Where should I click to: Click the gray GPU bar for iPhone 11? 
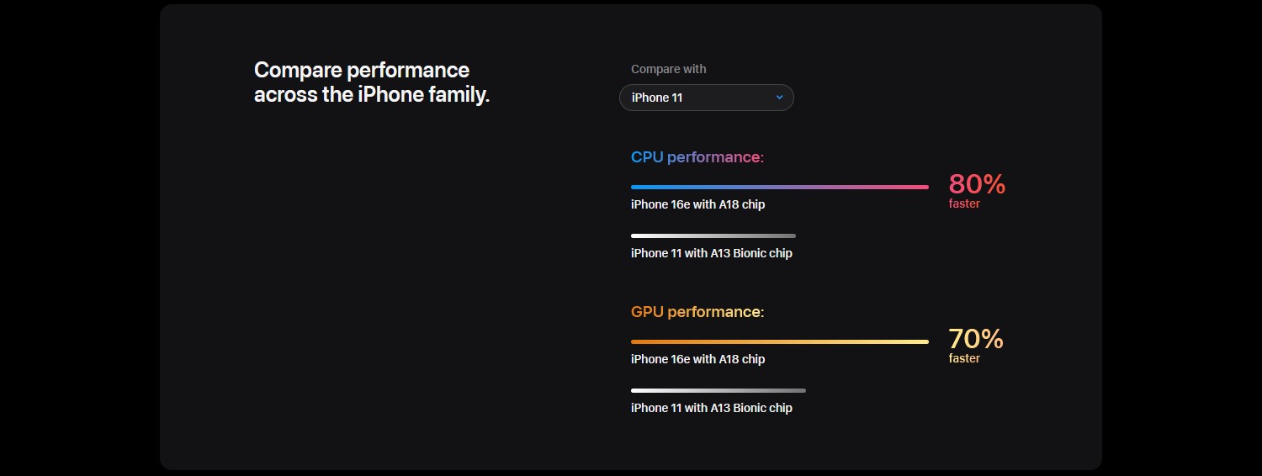coord(718,390)
